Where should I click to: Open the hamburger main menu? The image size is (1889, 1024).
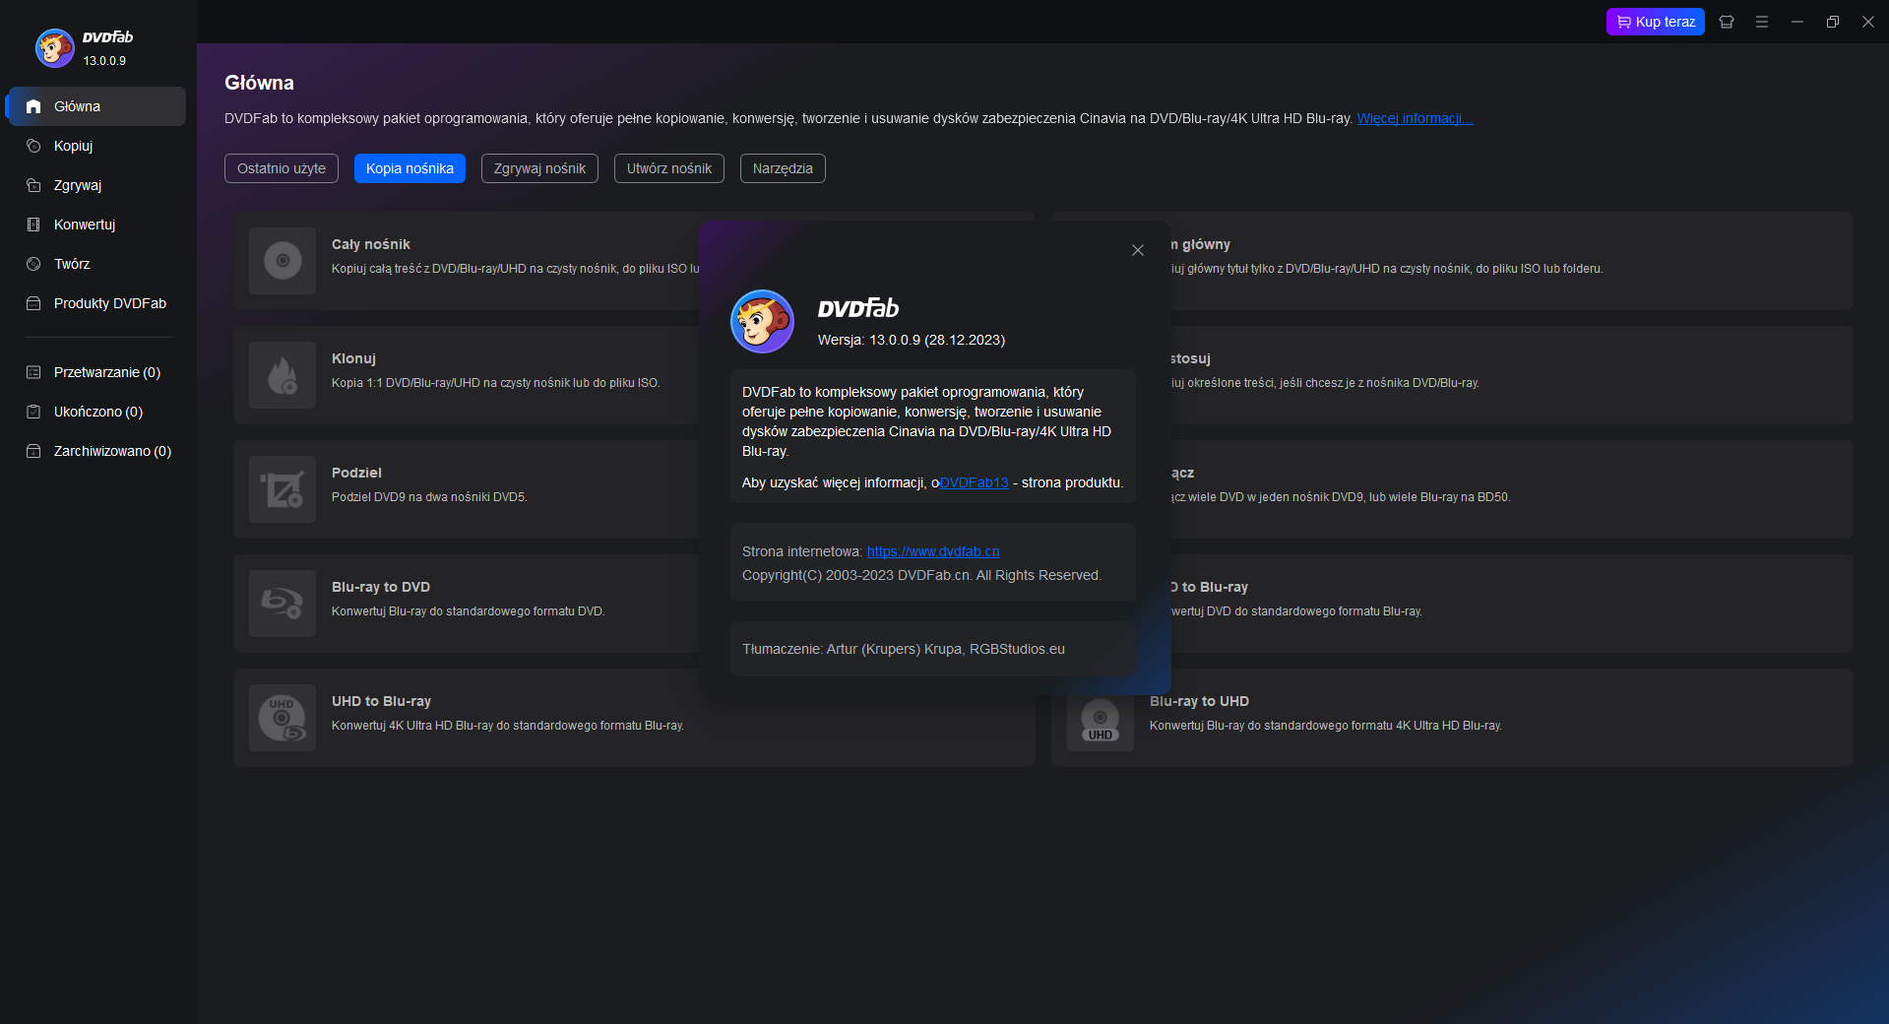(x=1762, y=22)
